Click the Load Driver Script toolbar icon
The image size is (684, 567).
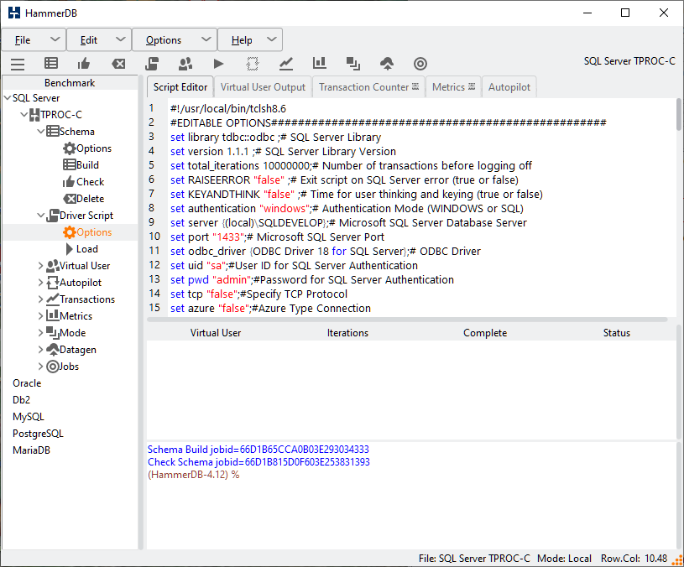151,64
